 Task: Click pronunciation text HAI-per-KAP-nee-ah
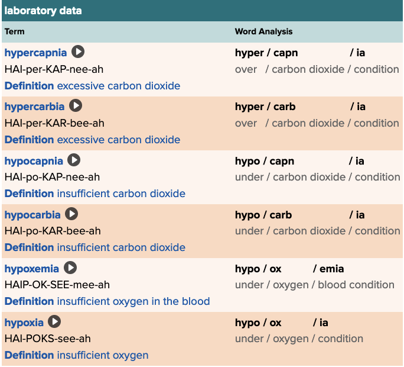click(x=54, y=69)
